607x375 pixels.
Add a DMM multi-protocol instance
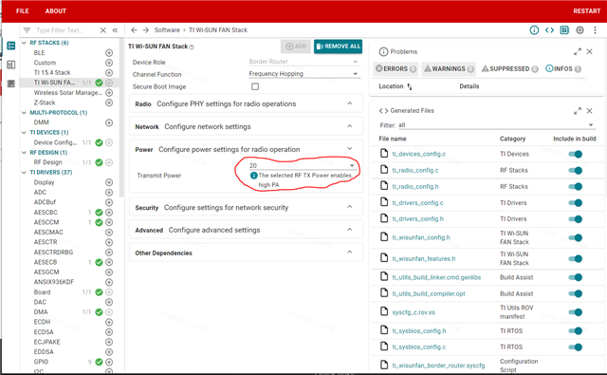click(x=109, y=122)
